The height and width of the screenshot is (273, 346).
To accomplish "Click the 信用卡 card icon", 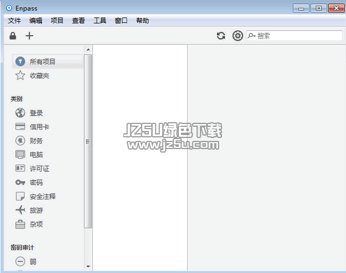I will pyautogui.click(x=20, y=127).
